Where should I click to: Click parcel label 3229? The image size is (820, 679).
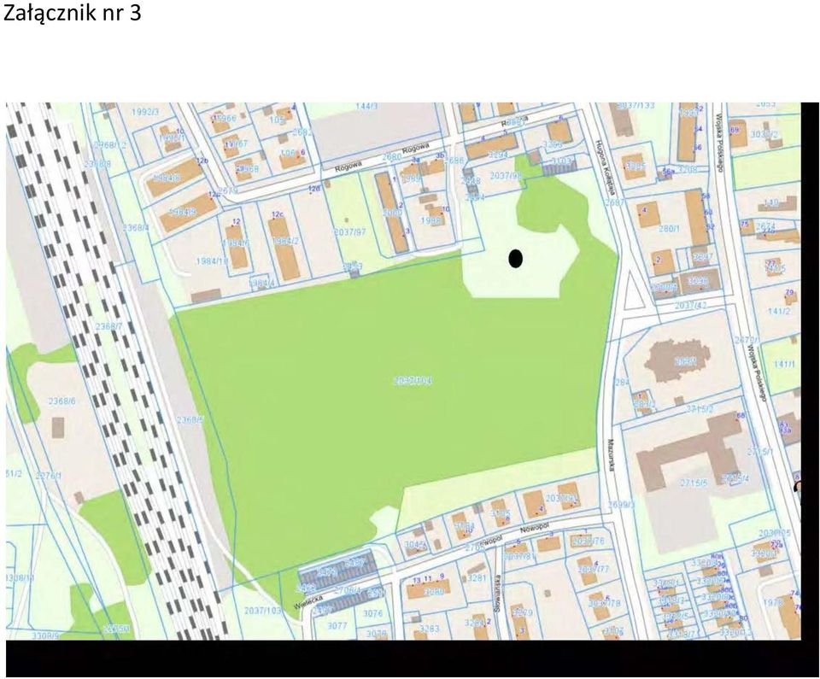(x=522, y=612)
